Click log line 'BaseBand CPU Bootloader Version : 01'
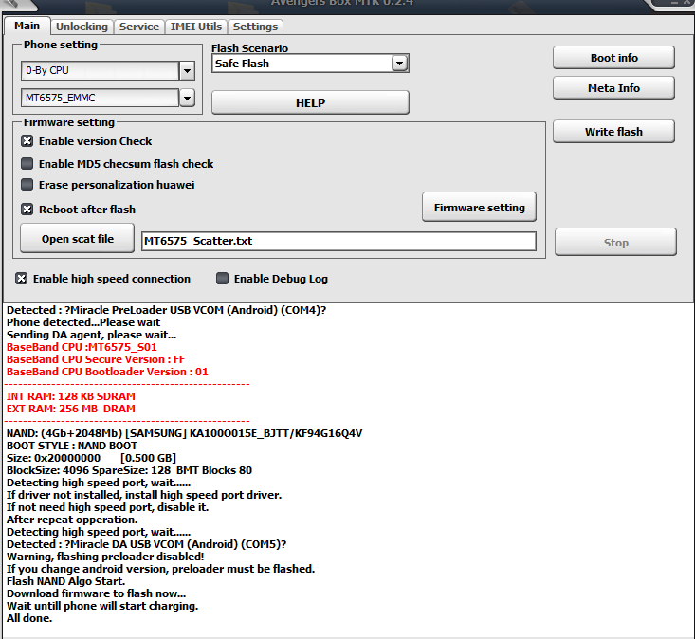Image resolution: width=695 pixels, height=639 pixels. pos(107,372)
